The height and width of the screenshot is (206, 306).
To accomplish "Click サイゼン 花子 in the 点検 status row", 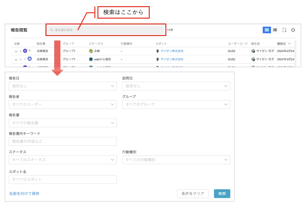I will 265,51.
